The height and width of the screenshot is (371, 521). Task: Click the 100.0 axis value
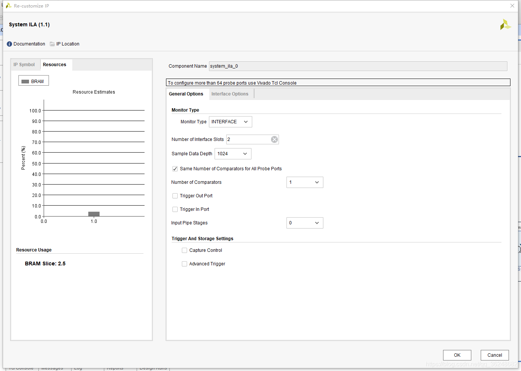tap(35, 111)
